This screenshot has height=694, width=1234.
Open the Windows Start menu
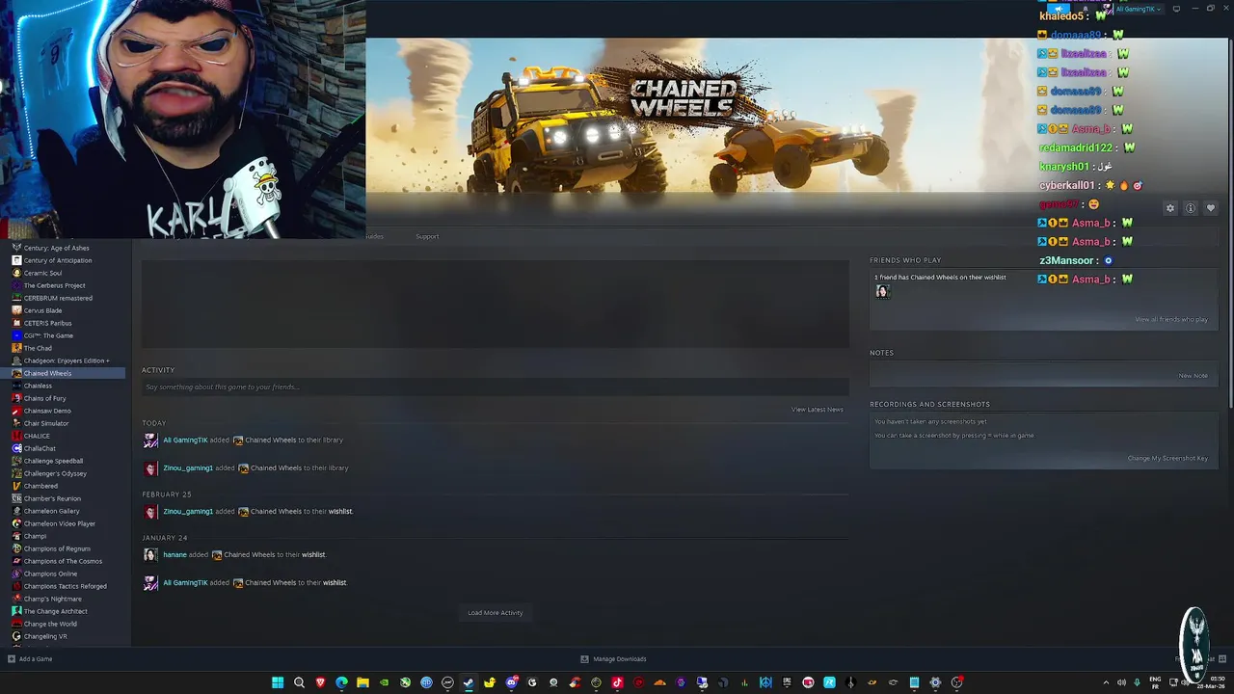tap(278, 682)
